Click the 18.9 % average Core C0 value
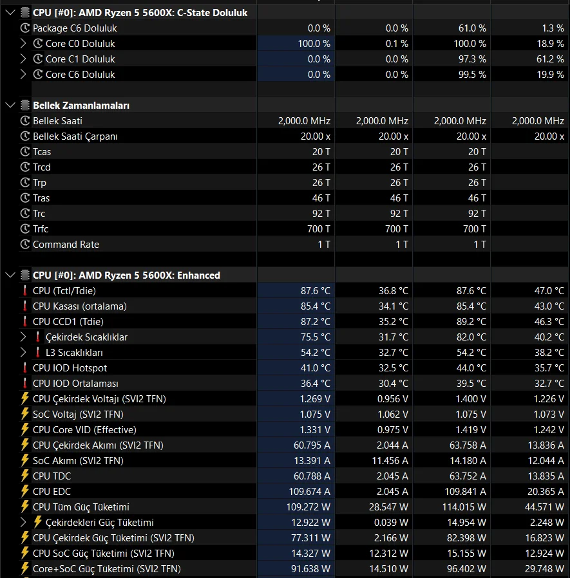This screenshot has width=570, height=578. pos(550,44)
